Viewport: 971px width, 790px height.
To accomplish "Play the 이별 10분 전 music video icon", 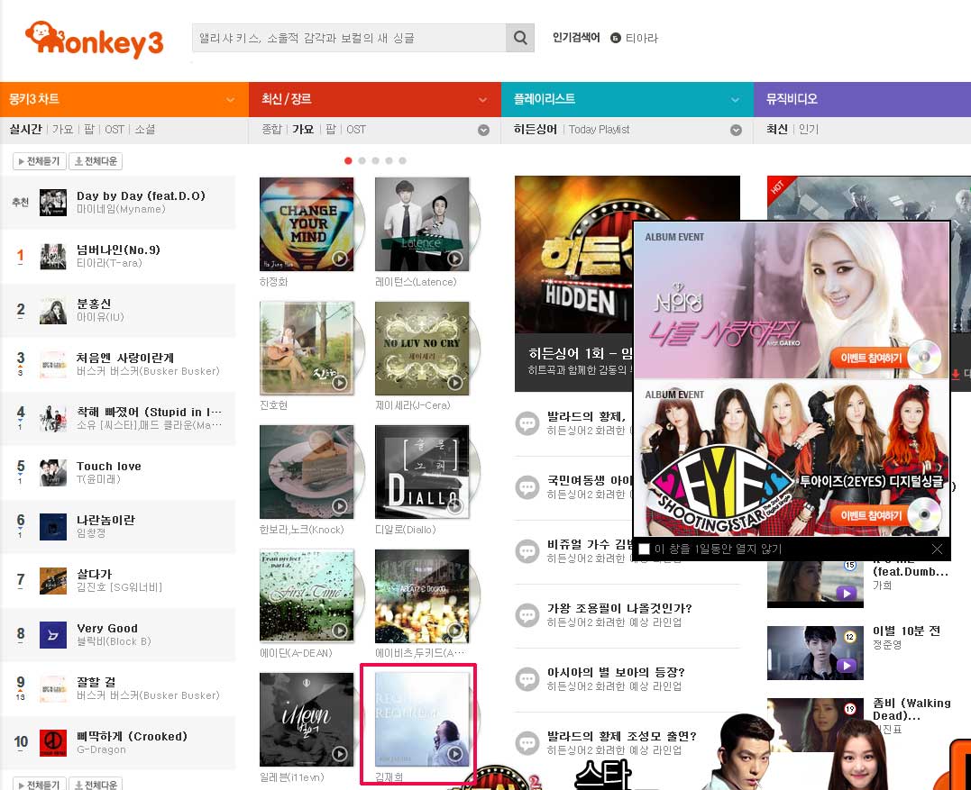I will [x=846, y=665].
